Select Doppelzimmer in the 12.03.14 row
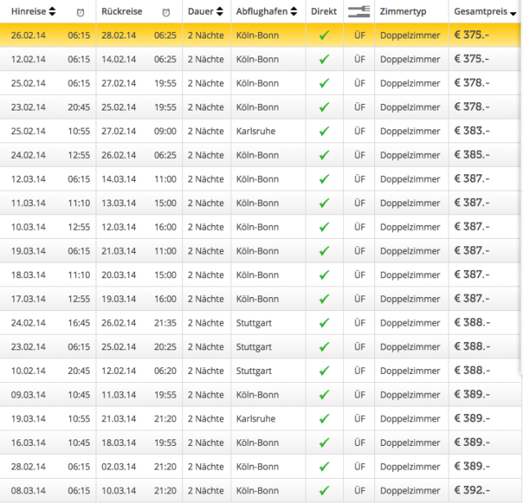This screenshot has height=504, width=523. (x=410, y=179)
